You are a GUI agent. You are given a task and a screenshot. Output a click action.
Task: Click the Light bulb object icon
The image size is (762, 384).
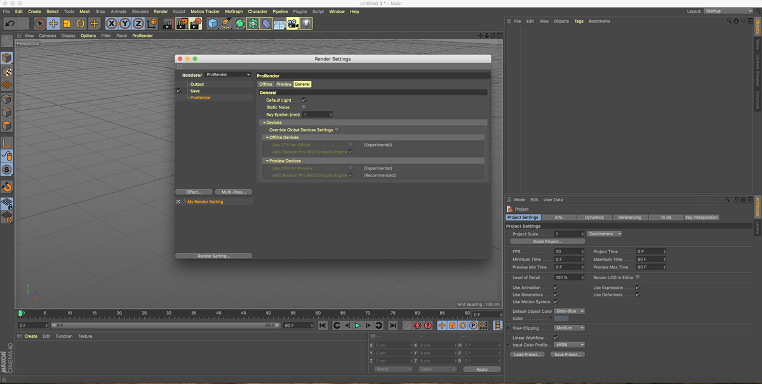307,23
